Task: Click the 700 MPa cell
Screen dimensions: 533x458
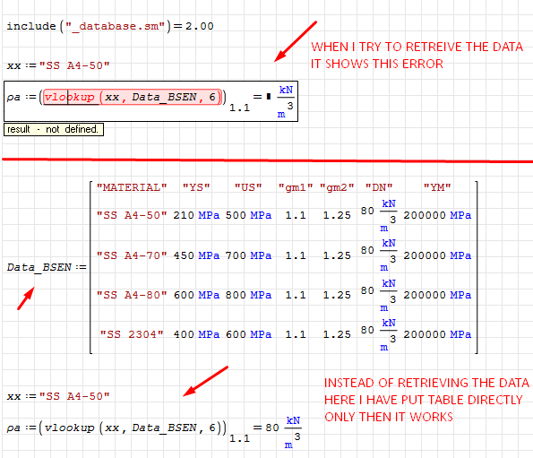Action: coord(248,255)
